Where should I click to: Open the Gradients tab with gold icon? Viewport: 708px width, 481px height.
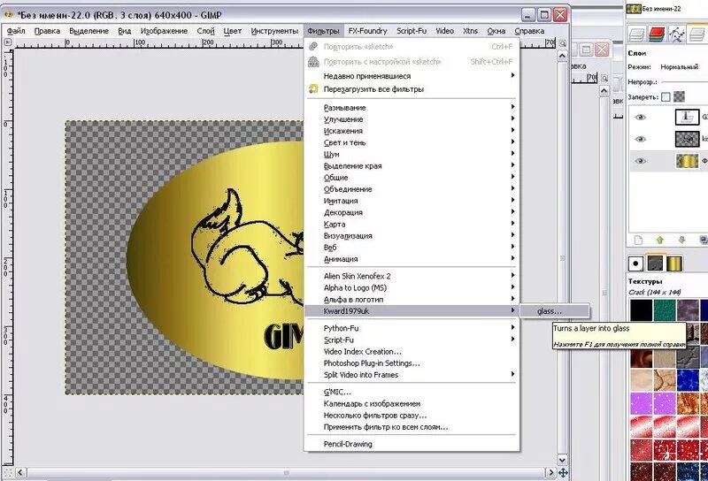(x=674, y=263)
